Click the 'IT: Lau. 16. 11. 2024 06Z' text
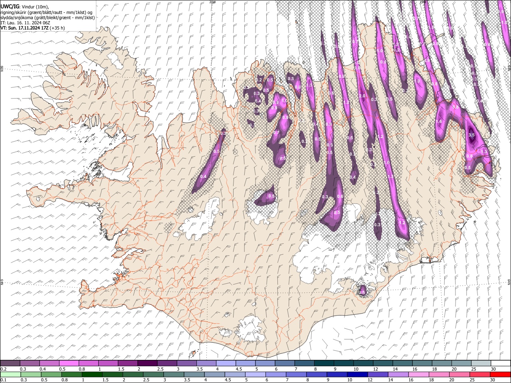This screenshot has width=511, height=383. (x=25, y=23)
